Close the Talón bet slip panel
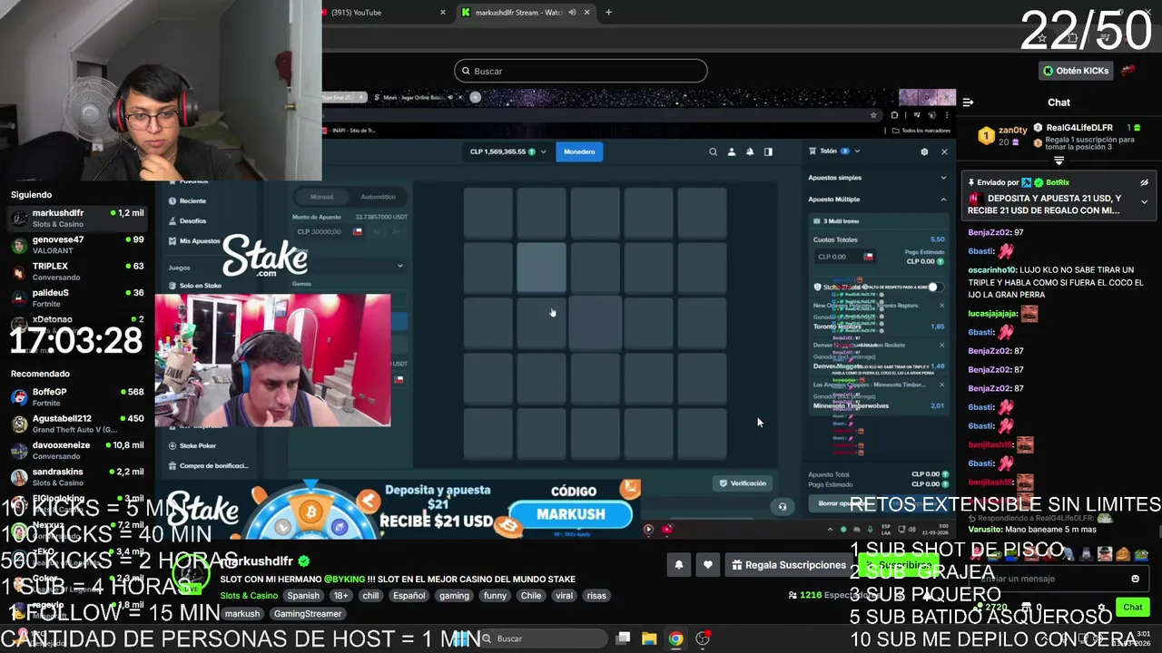 pyautogui.click(x=944, y=151)
